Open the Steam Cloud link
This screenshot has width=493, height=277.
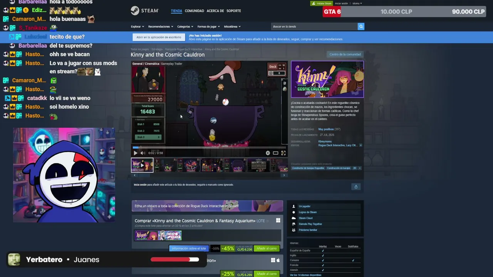(x=306, y=218)
